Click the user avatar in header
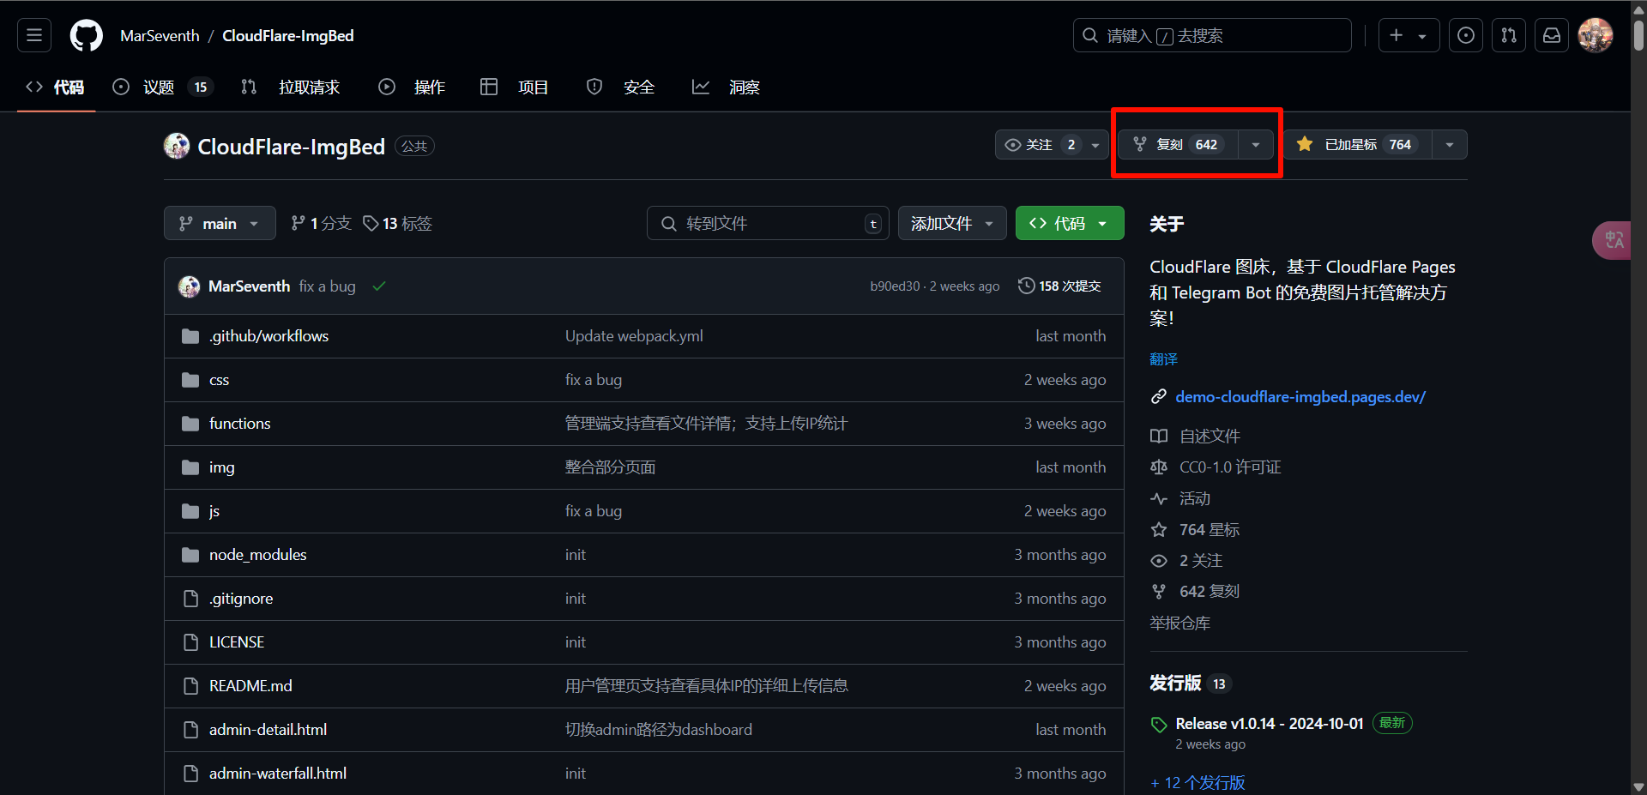1647x795 pixels. click(1595, 35)
